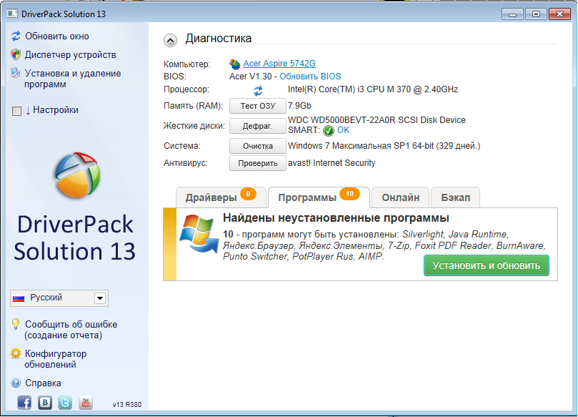Image resolution: width=578 pixels, height=417 pixels.
Task: Open the Онлайн tab
Action: 400,197
